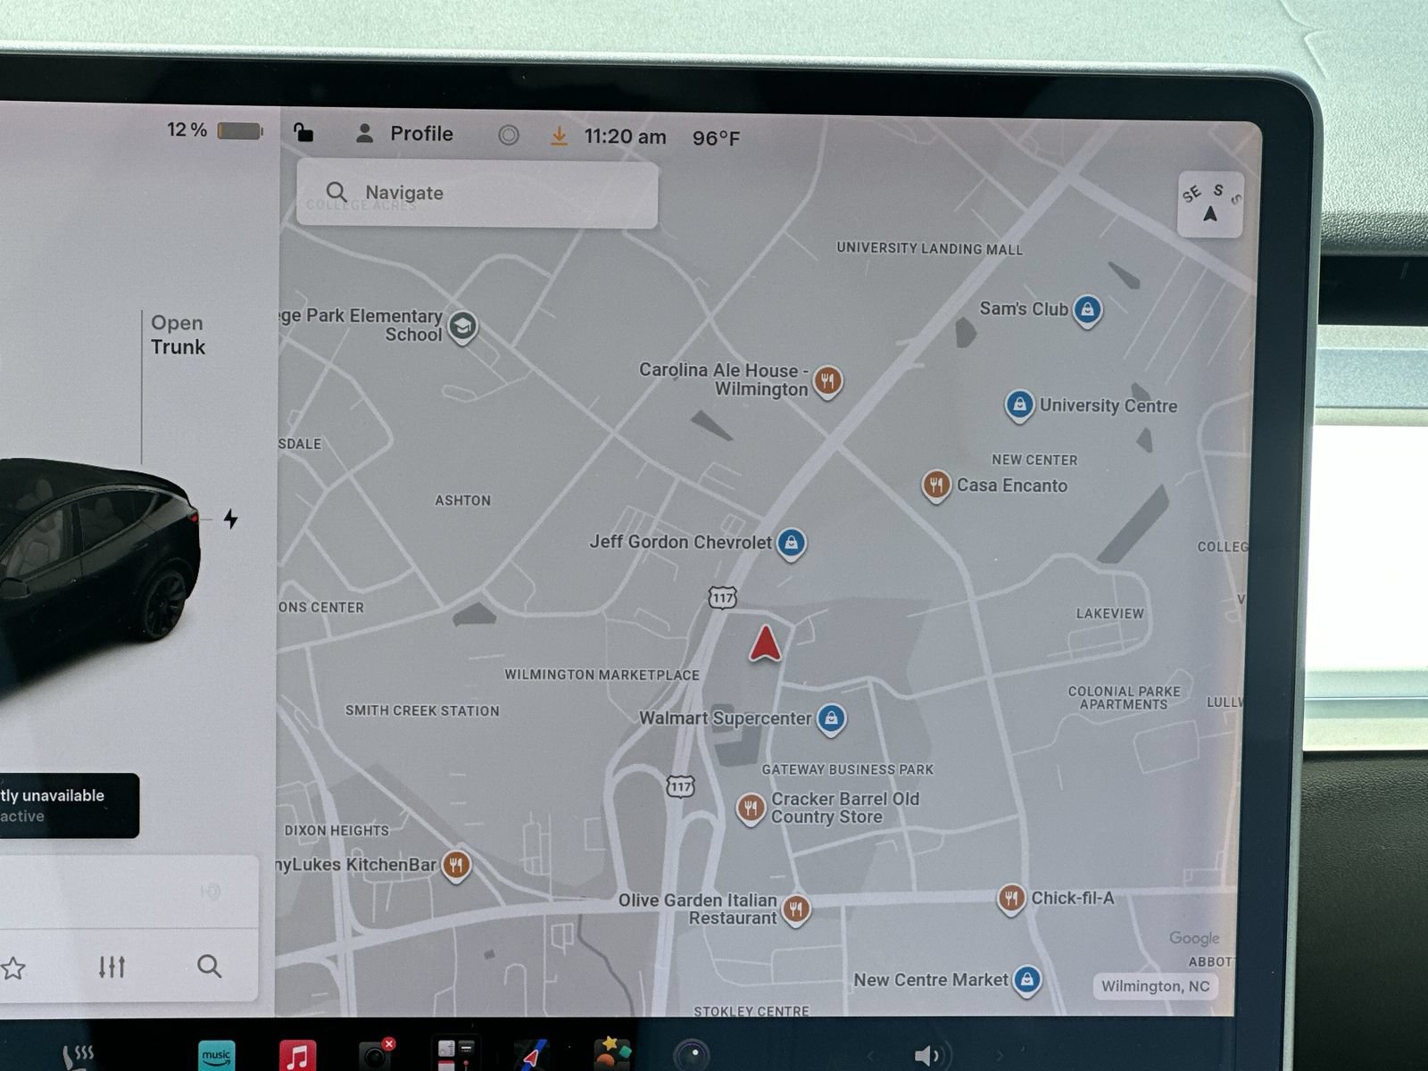This screenshot has height=1071, width=1428.
Task: Tap the Jeff Gordon Chevrolet map label
Action: click(x=681, y=542)
